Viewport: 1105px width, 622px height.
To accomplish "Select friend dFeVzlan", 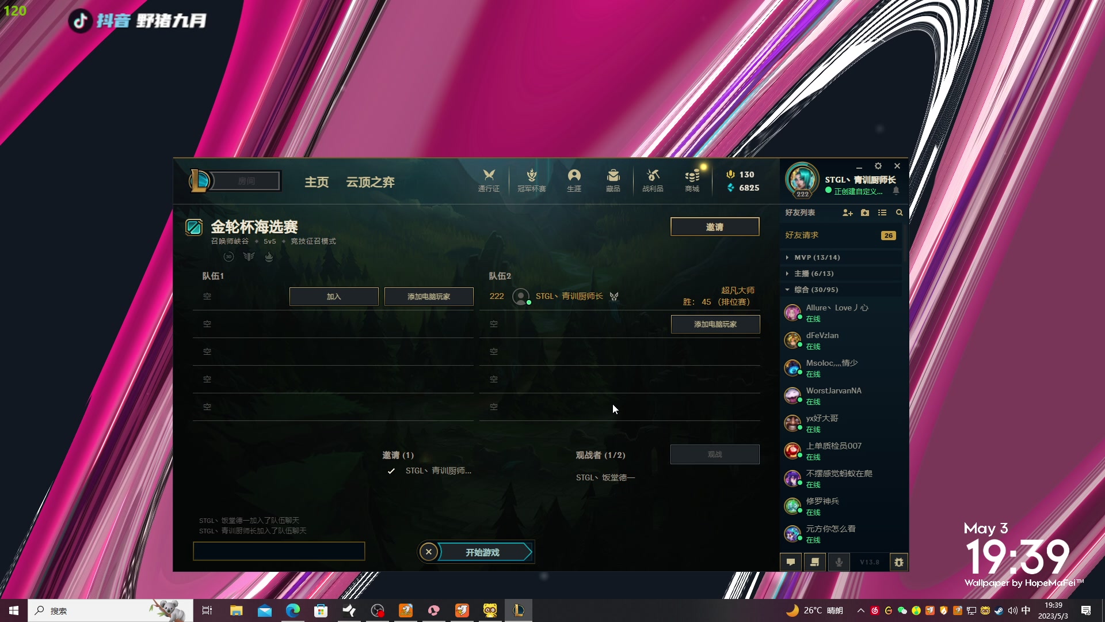I will click(x=841, y=340).
